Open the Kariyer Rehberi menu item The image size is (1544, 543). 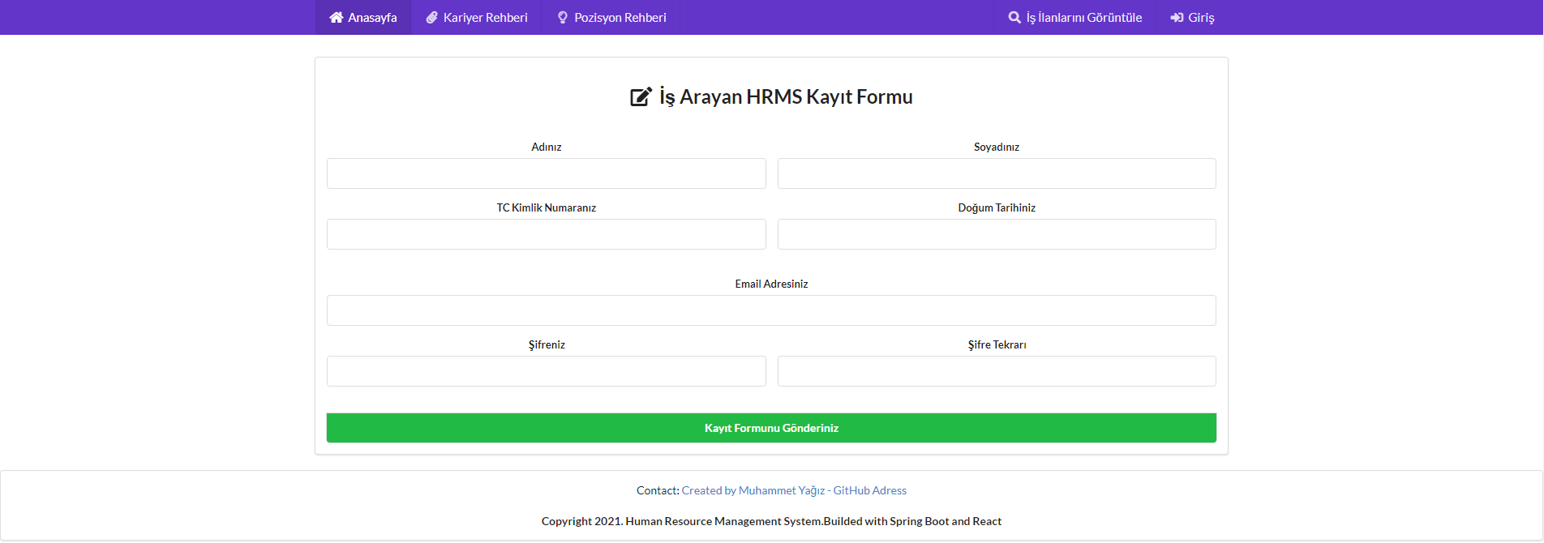click(477, 17)
